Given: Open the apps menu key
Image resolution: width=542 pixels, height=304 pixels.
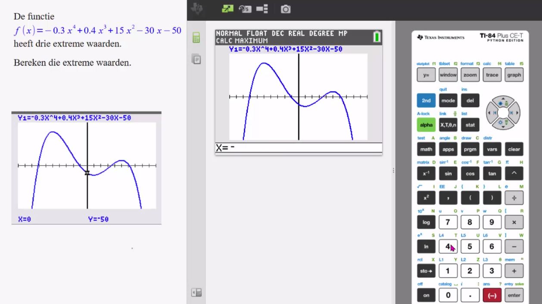Looking at the screenshot, I should point(448,149).
